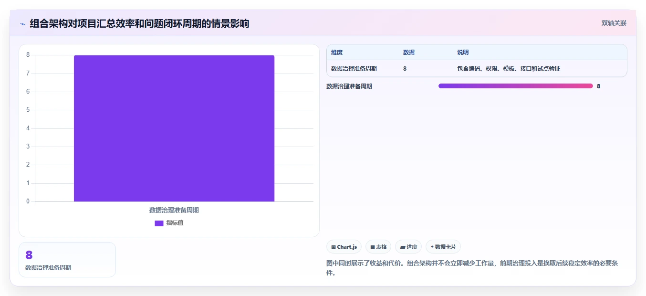This screenshot has height=296, width=646.
Task: Click the gradient progress bar for 数据治理准备周期
Action: (x=516, y=86)
